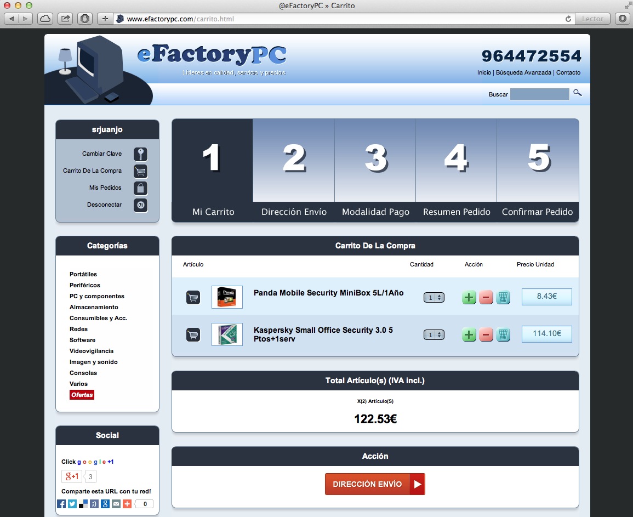The width and height of the screenshot is (633, 517).
Task: Click the magnifying glass search icon
Action: 577,93
